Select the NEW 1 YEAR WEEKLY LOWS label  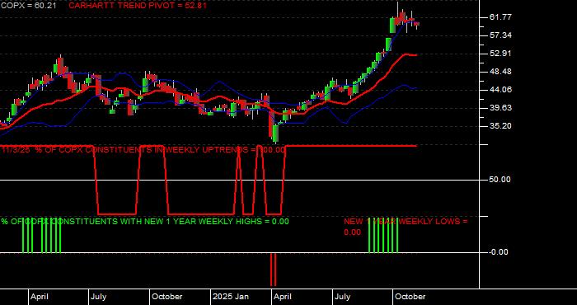(x=406, y=227)
